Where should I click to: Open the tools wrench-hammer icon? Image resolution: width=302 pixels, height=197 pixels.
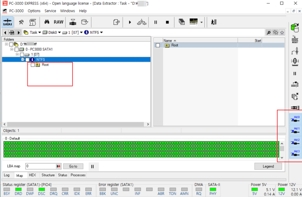[21, 22]
